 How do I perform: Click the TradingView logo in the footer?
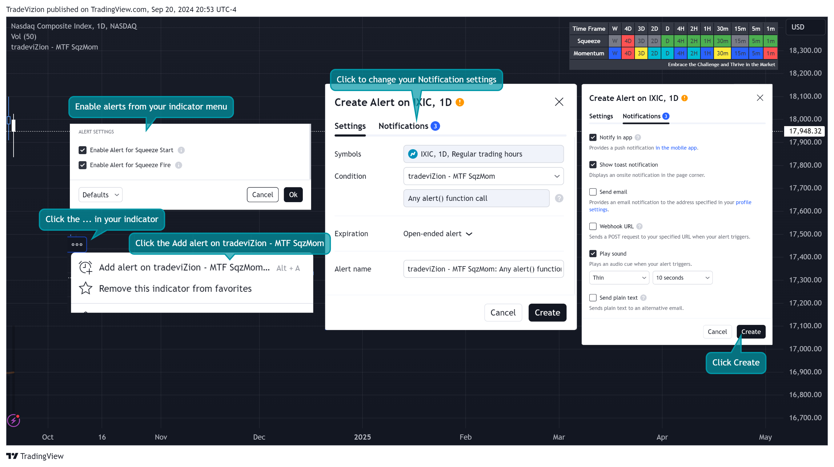coord(35,456)
